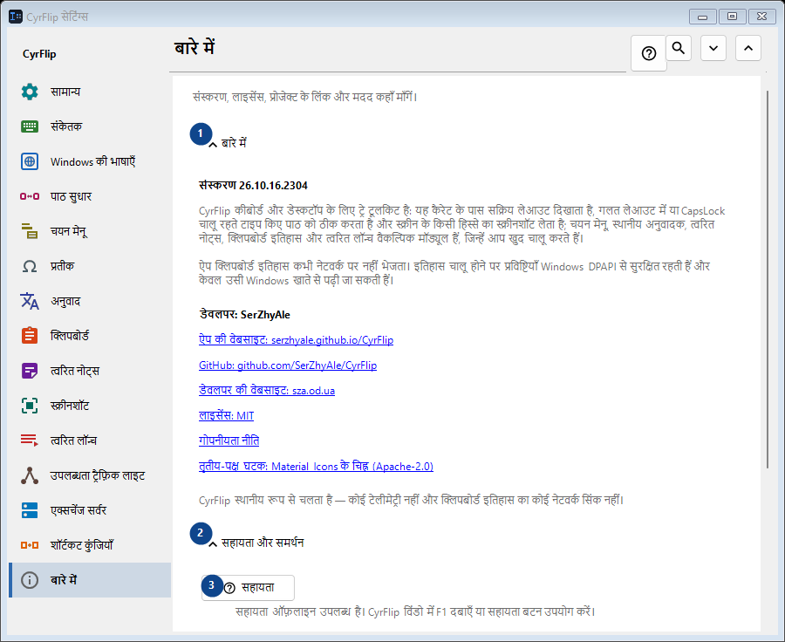Open the पाठ सुधार page

90,196
